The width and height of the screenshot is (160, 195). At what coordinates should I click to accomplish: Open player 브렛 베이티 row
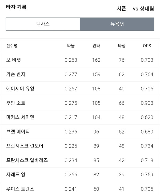[x=80, y=132]
